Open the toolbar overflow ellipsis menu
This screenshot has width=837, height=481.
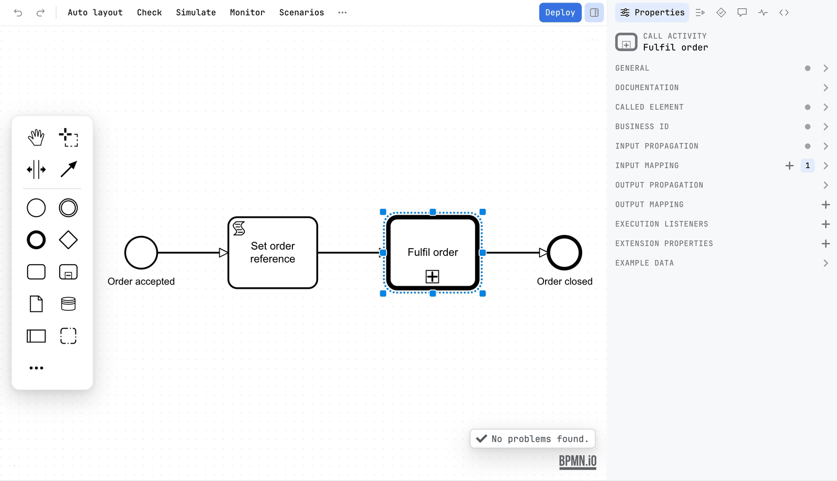(343, 13)
